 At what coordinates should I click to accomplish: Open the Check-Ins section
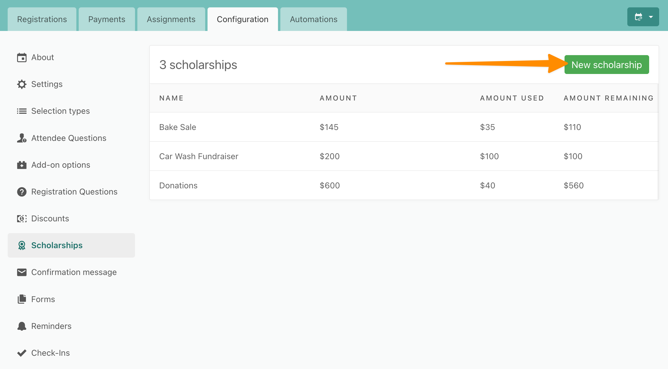[x=71, y=353]
